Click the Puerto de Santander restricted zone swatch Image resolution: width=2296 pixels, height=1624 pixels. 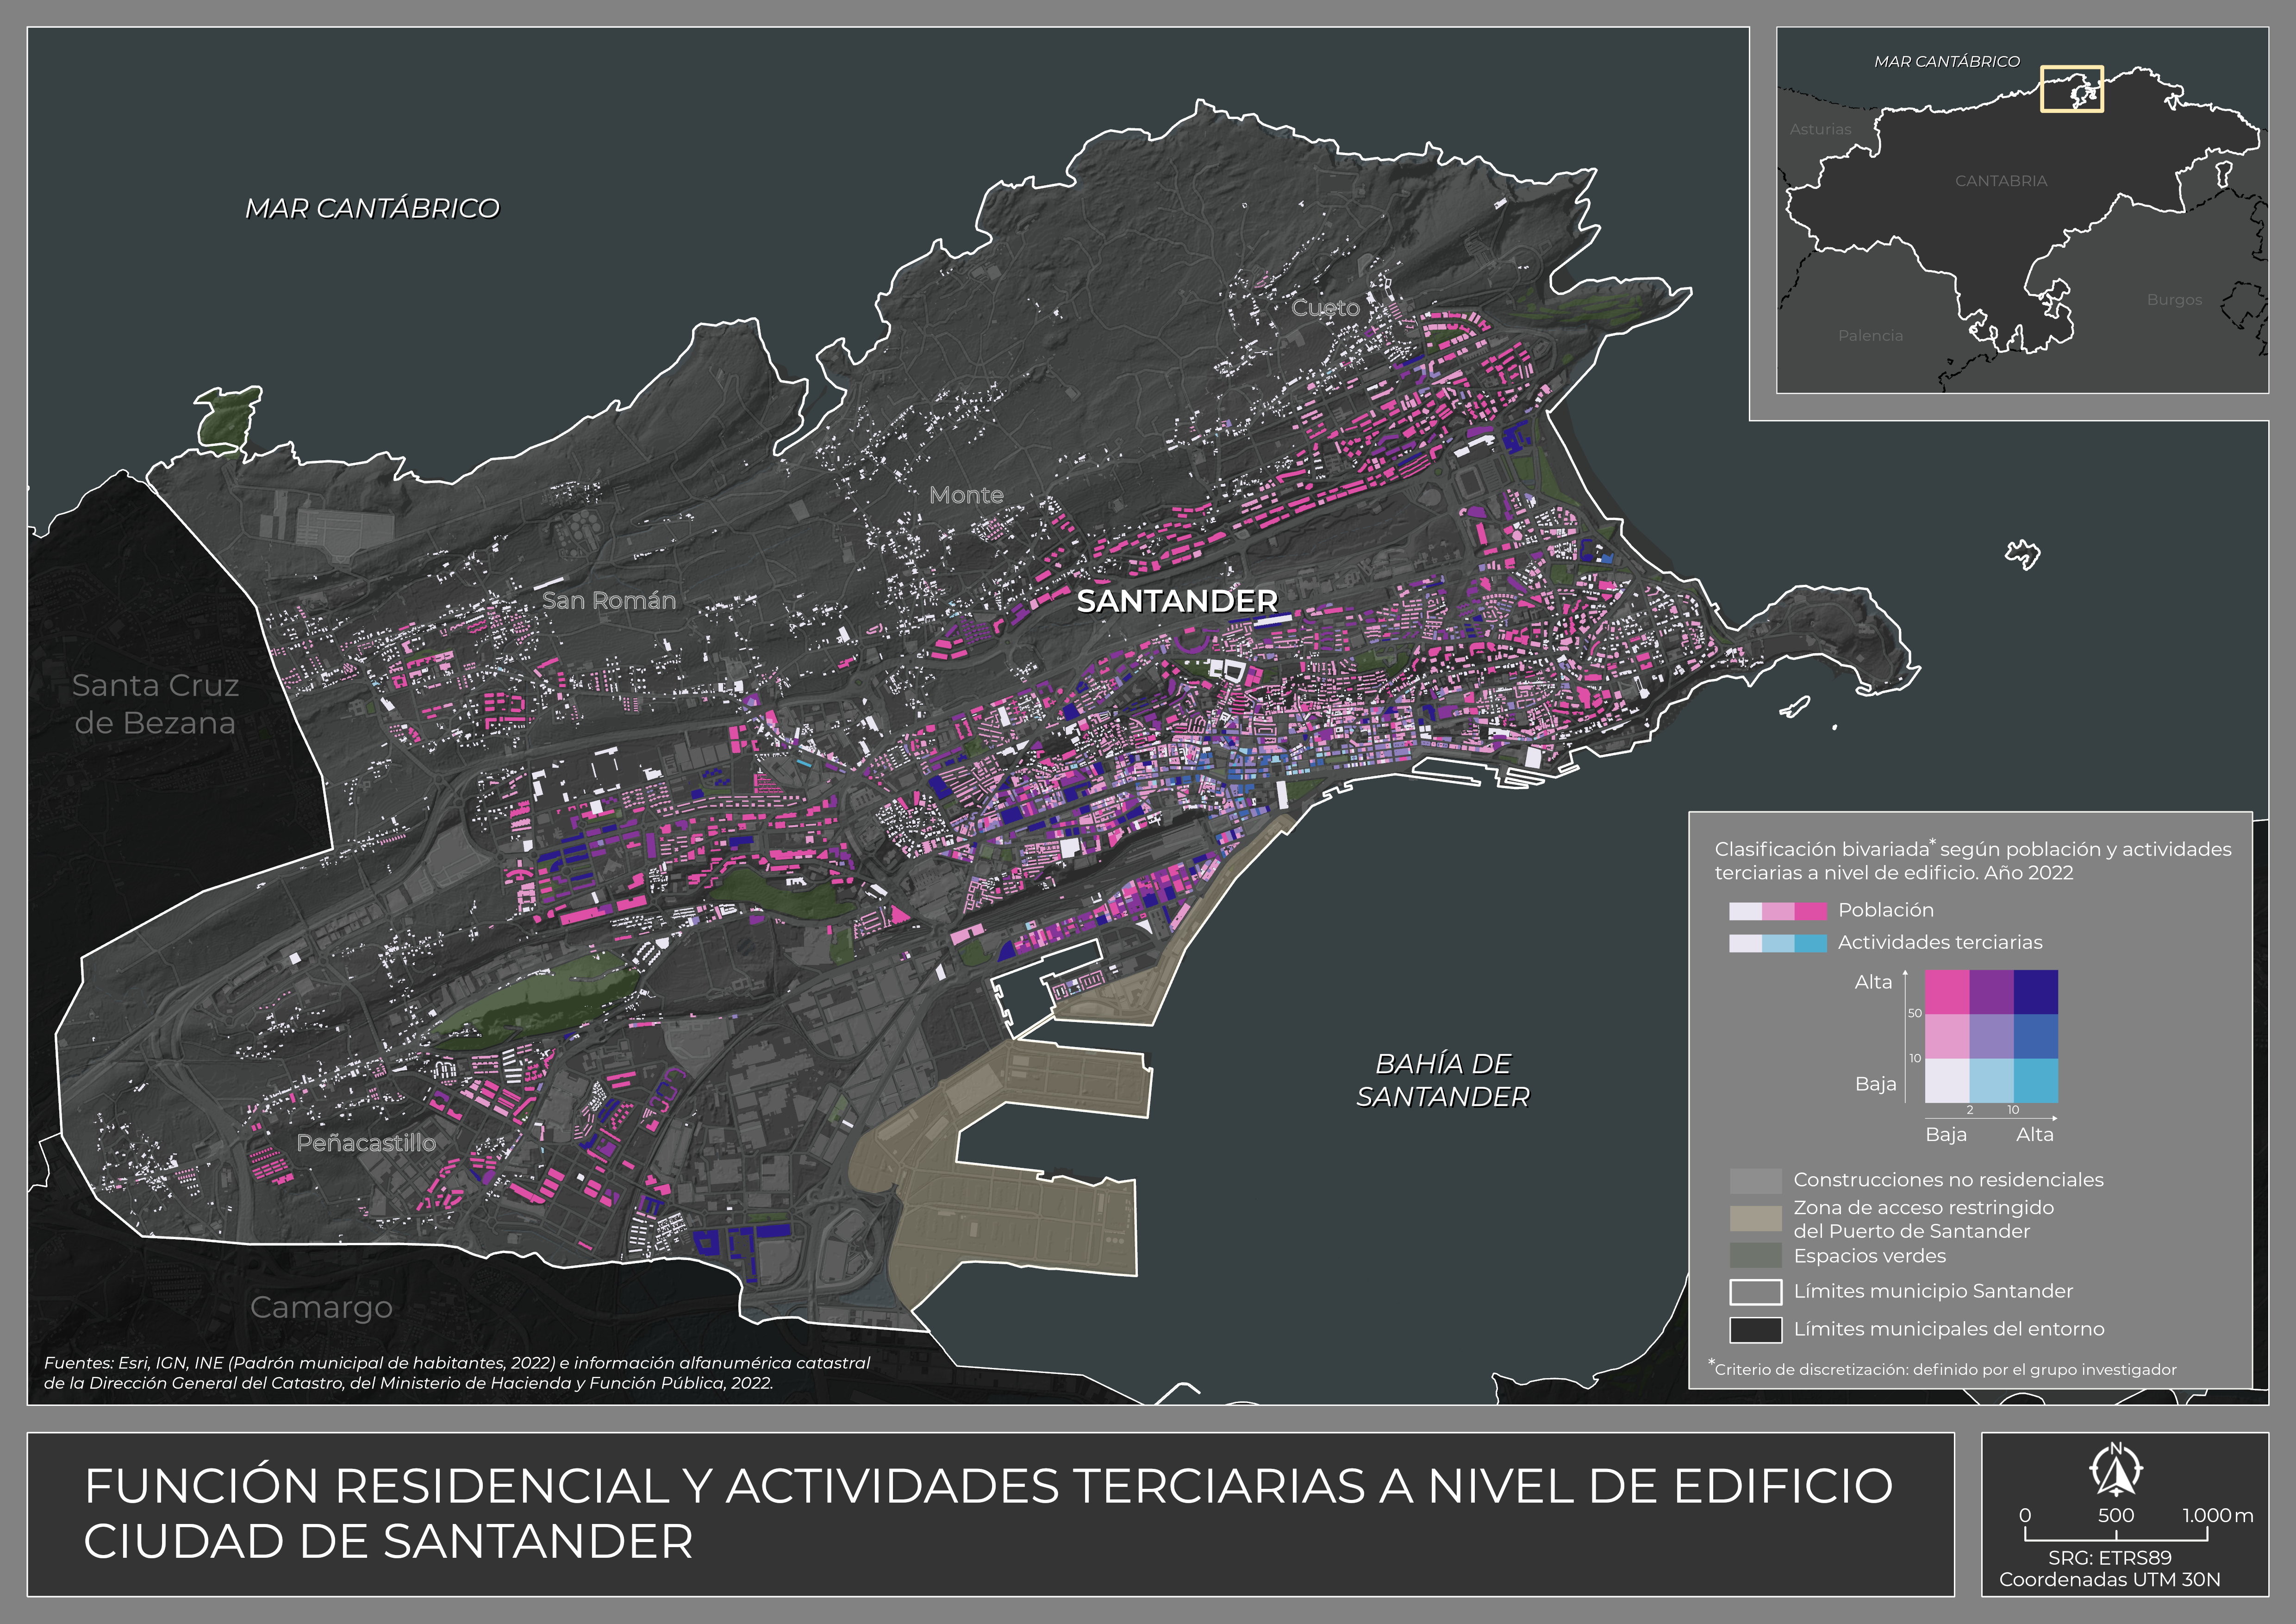click(1755, 1219)
